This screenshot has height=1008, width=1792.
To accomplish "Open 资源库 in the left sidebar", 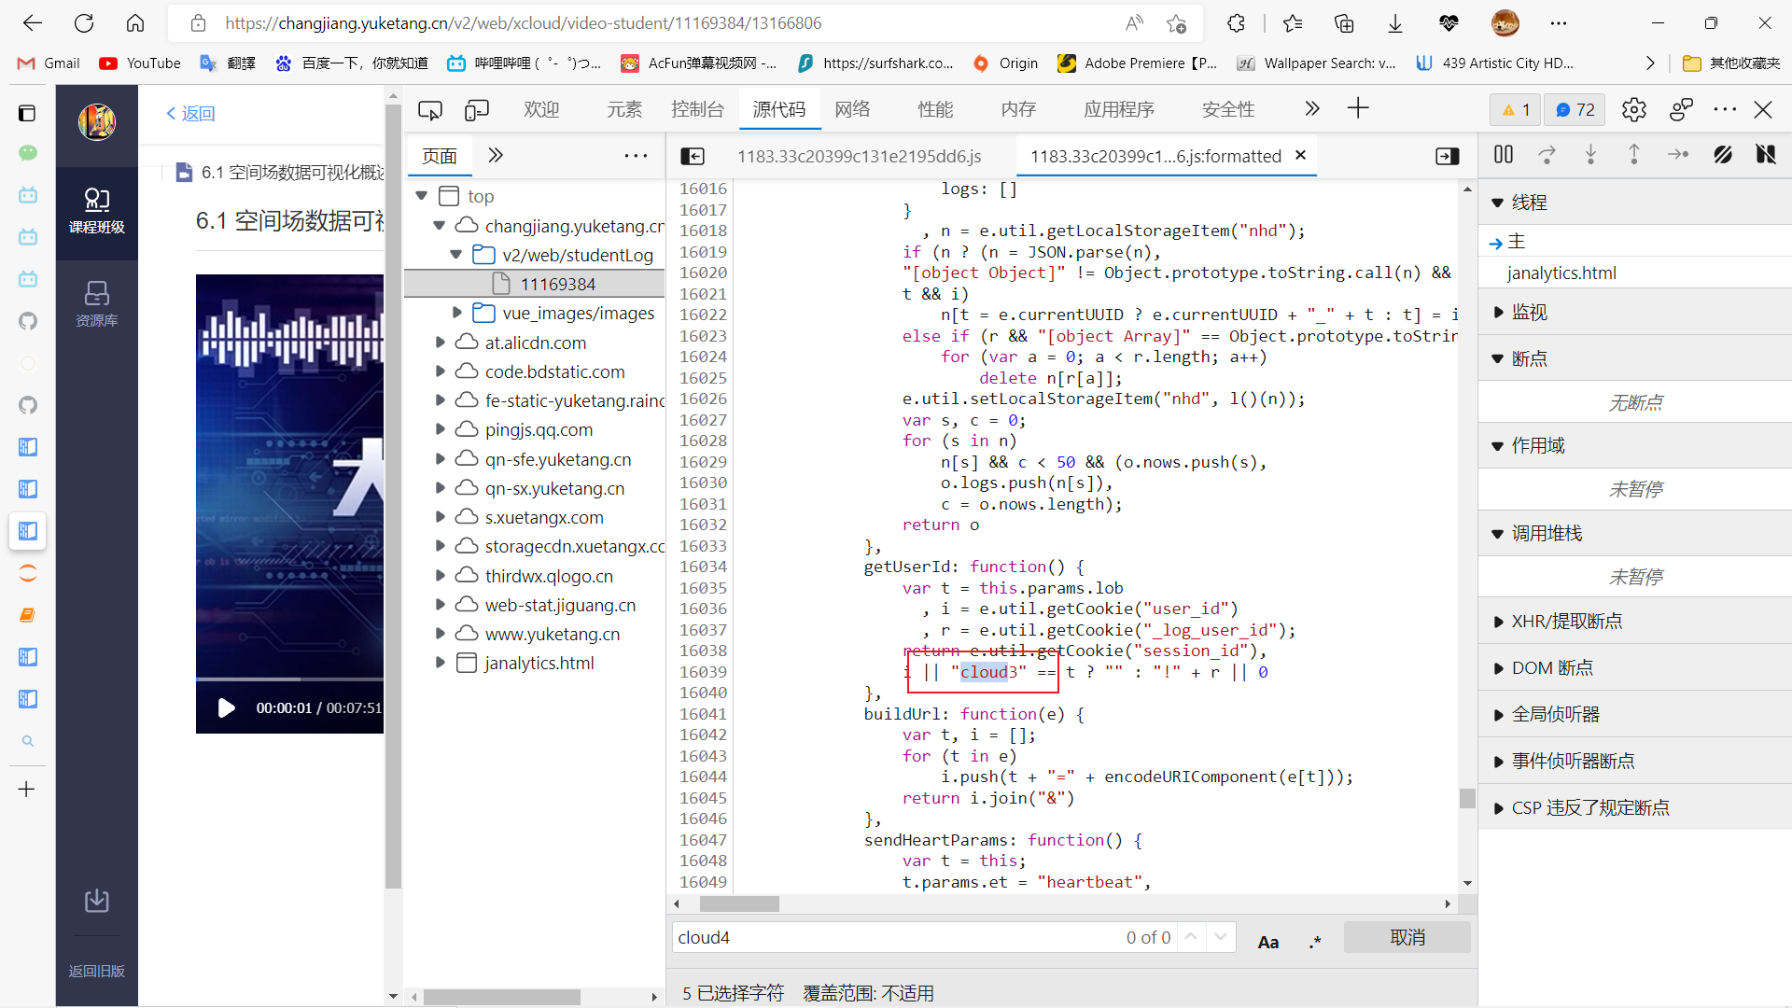I will pyautogui.click(x=97, y=303).
